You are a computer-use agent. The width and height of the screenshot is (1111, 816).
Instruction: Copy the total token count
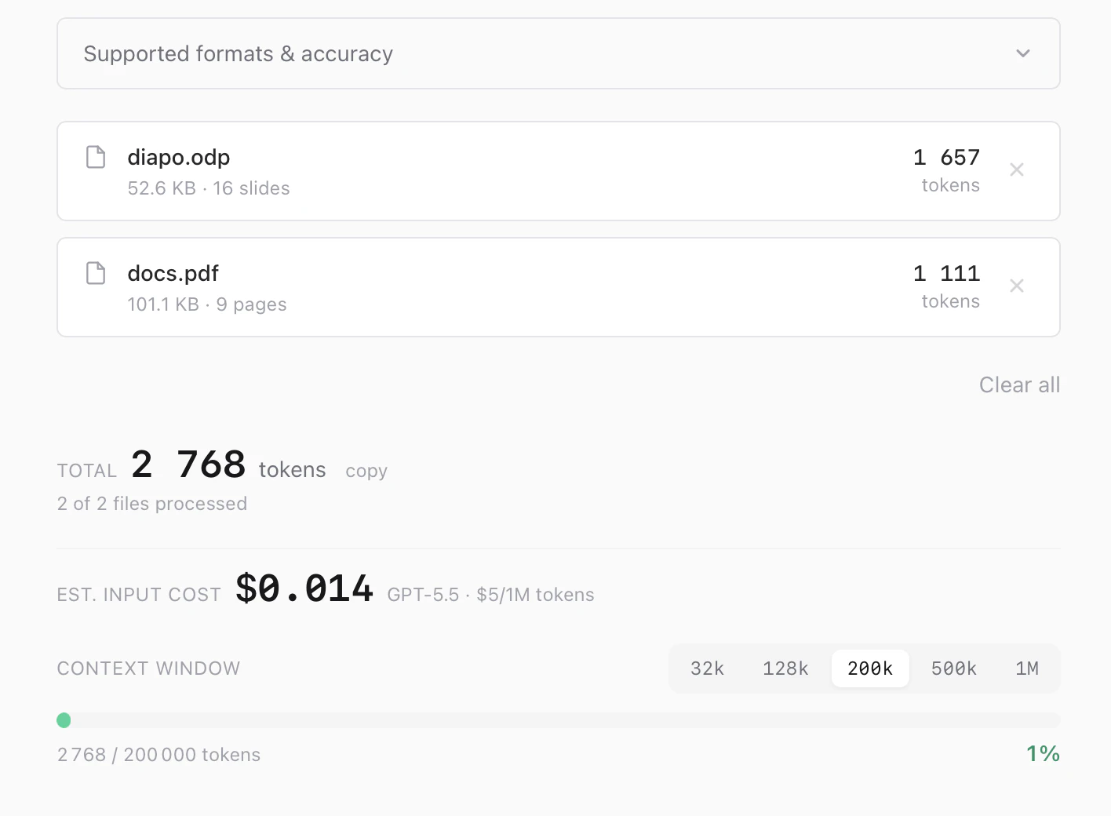[x=366, y=471]
